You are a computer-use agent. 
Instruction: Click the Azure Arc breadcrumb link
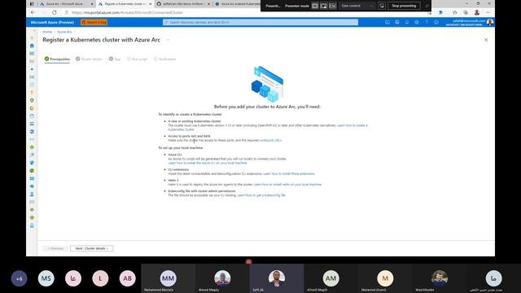tap(64, 32)
